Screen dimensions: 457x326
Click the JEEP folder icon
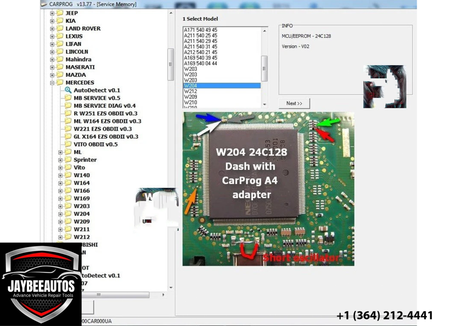pos(60,13)
